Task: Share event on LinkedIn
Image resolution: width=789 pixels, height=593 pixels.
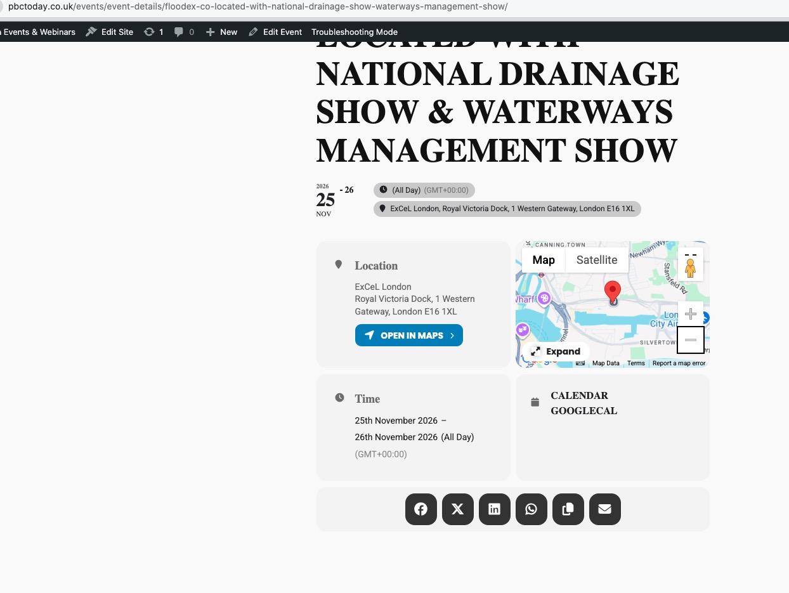Action: [494, 509]
